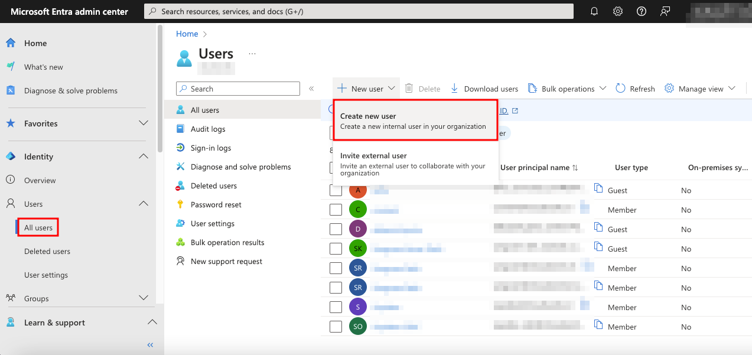Click "Member" in row C
This screenshot has width=752, height=355.
point(622,210)
